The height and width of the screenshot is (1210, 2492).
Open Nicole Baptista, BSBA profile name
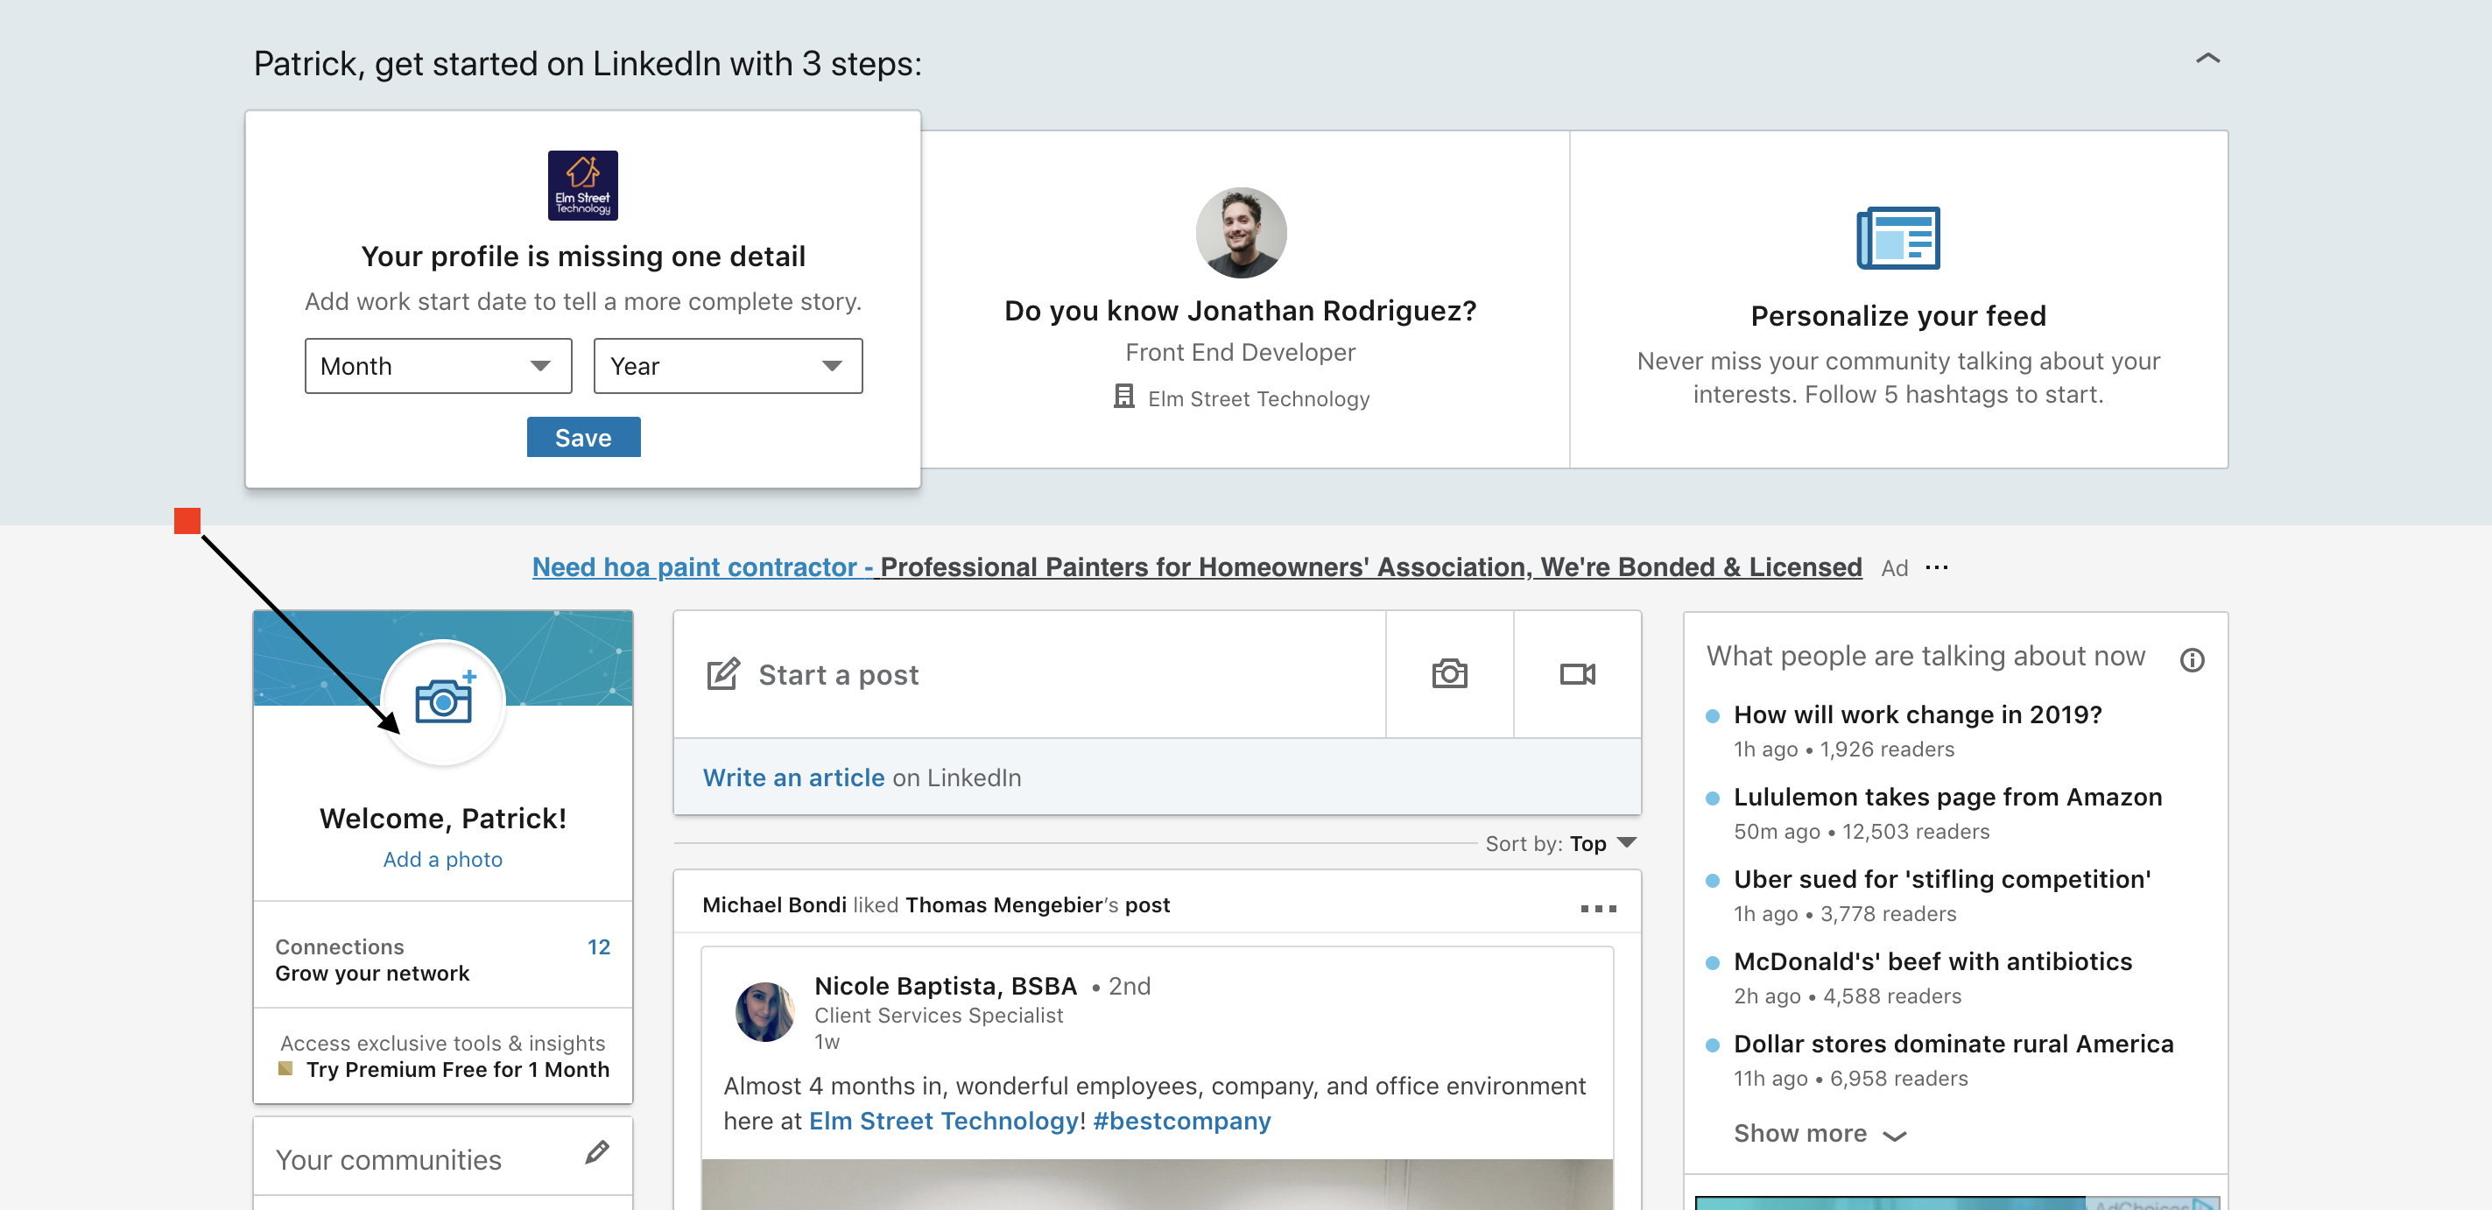(945, 986)
